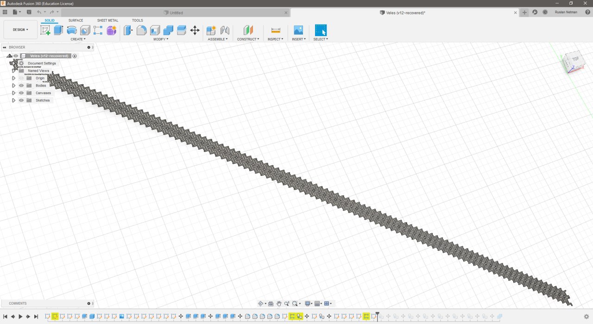Undo the last action
593x324 pixels.
point(39,12)
